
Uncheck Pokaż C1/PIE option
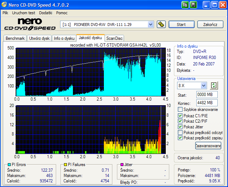180,115
